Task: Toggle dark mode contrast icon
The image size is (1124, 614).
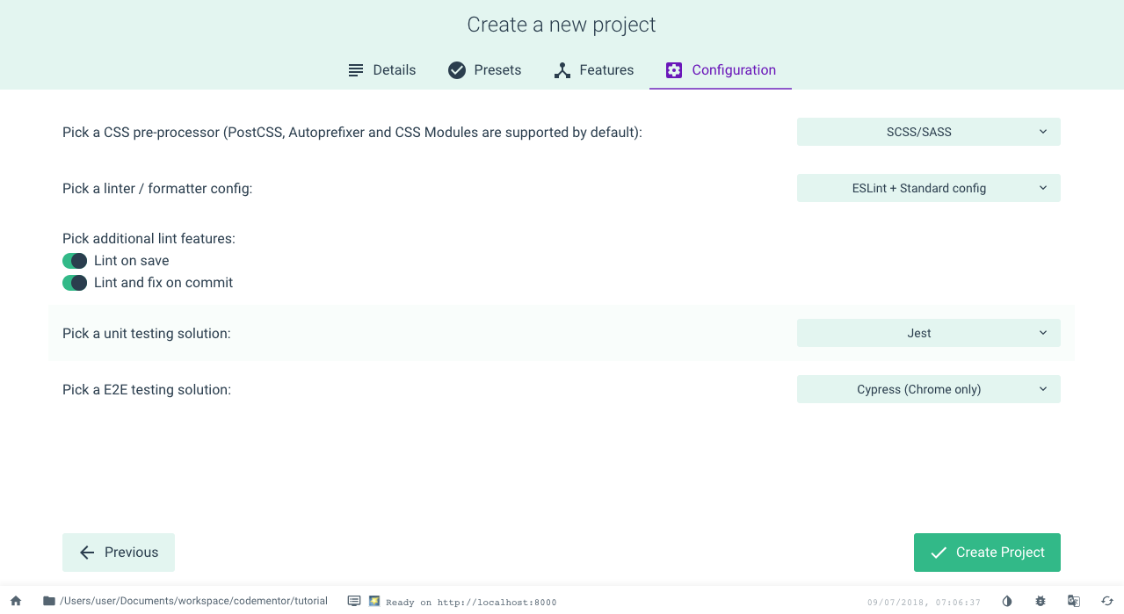Action: 1007,601
